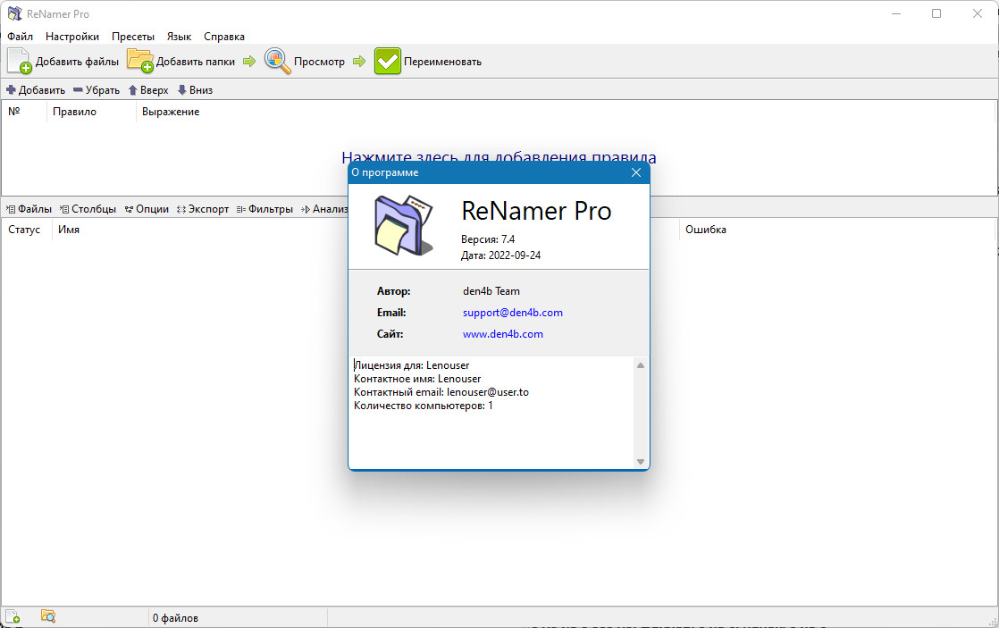This screenshot has height=628, width=999.
Task: Click 'Контактный email: lenouser@user.to' line
Action: click(441, 392)
